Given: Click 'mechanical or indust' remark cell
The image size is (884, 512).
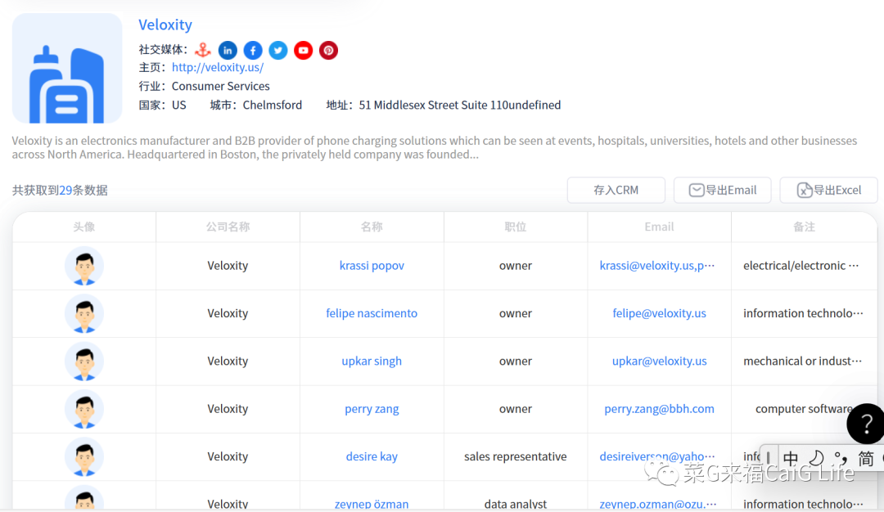Looking at the screenshot, I should point(803,361).
